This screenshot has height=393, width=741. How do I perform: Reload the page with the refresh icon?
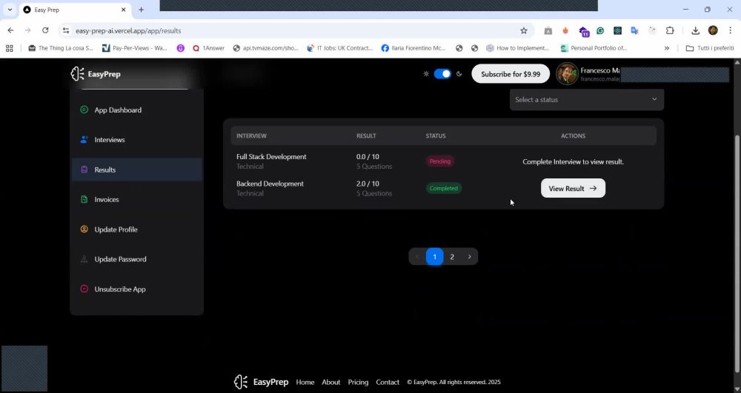click(45, 30)
